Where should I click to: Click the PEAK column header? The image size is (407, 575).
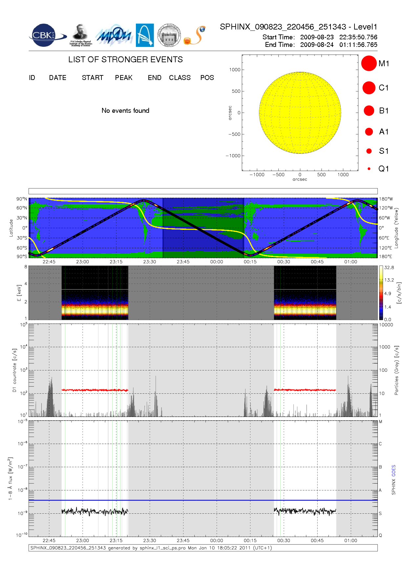click(124, 78)
